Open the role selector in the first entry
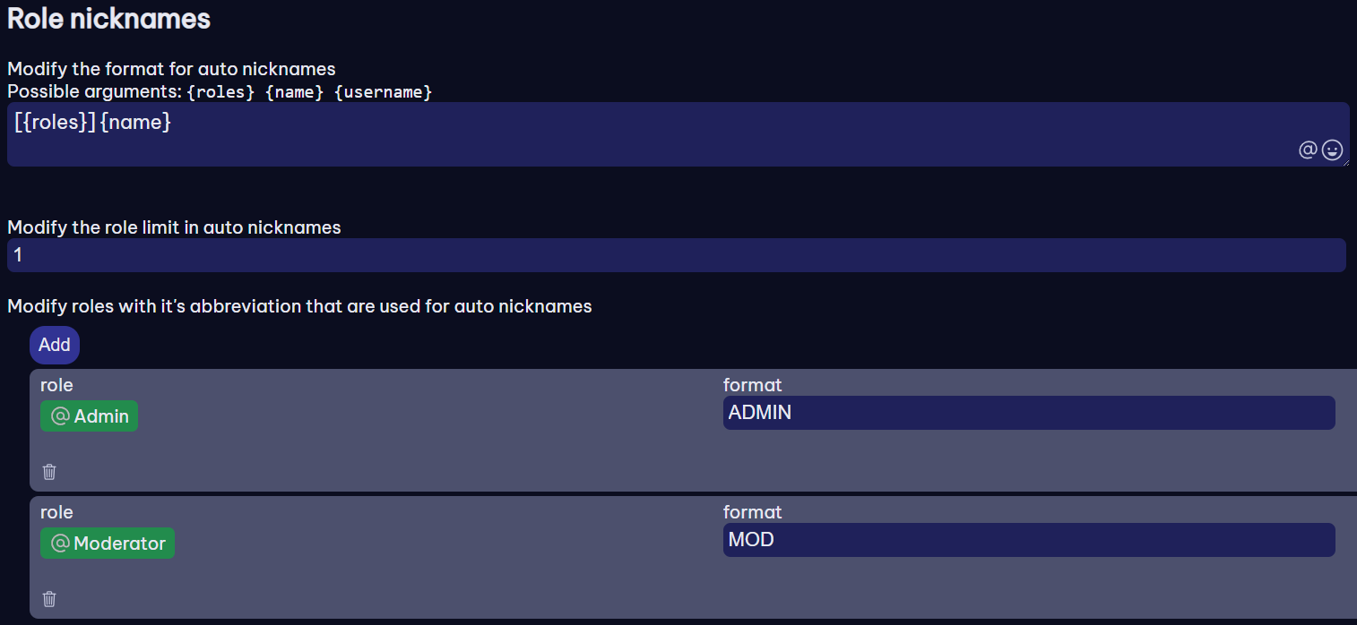The height and width of the screenshot is (625, 1357). coord(89,415)
